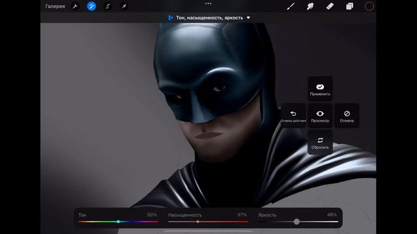Click the Насыщенность 37% value

tap(242, 215)
